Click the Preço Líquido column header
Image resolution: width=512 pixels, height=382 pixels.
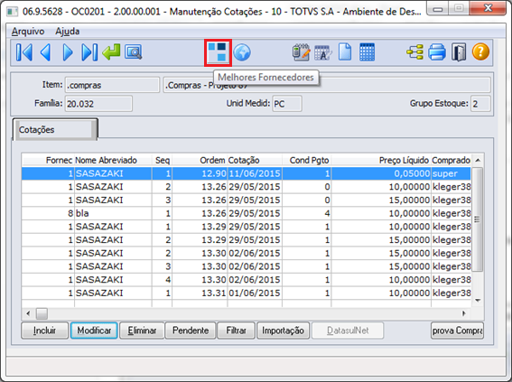pyautogui.click(x=381, y=161)
